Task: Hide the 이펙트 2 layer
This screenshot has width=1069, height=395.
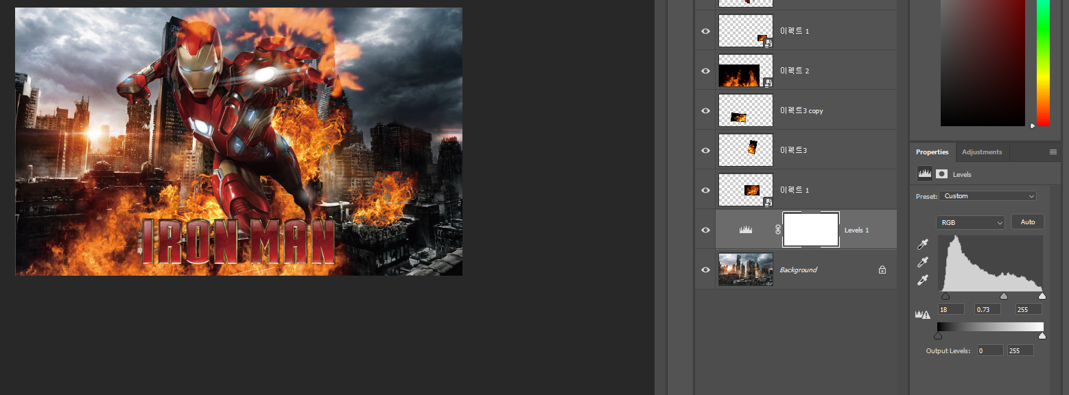Action: click(x=705, y=71)
